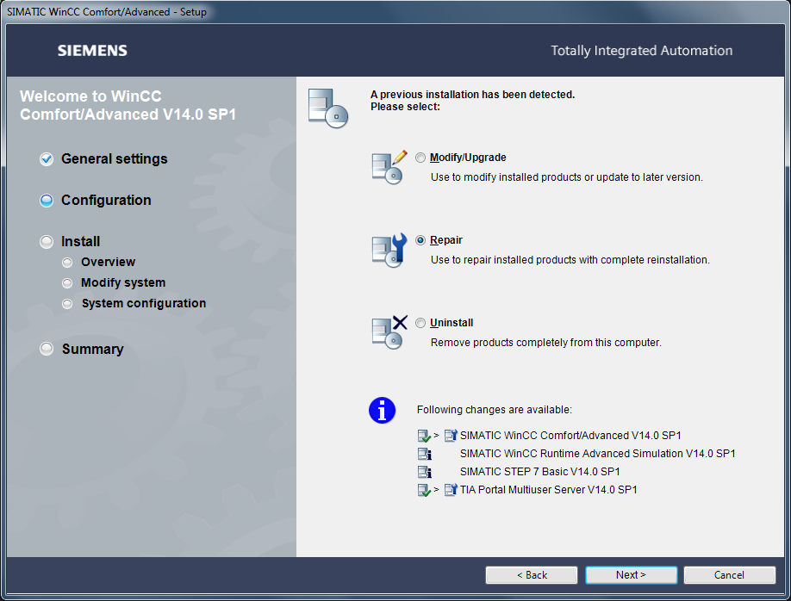The height and width of the screenshot is (601, 791).
Task: Click the blue information icon
Action: 382,411
